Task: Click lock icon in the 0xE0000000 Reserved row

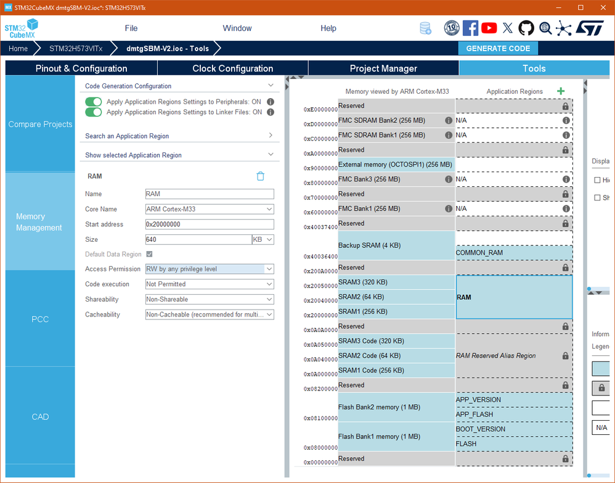Action: tap(565, 106)
